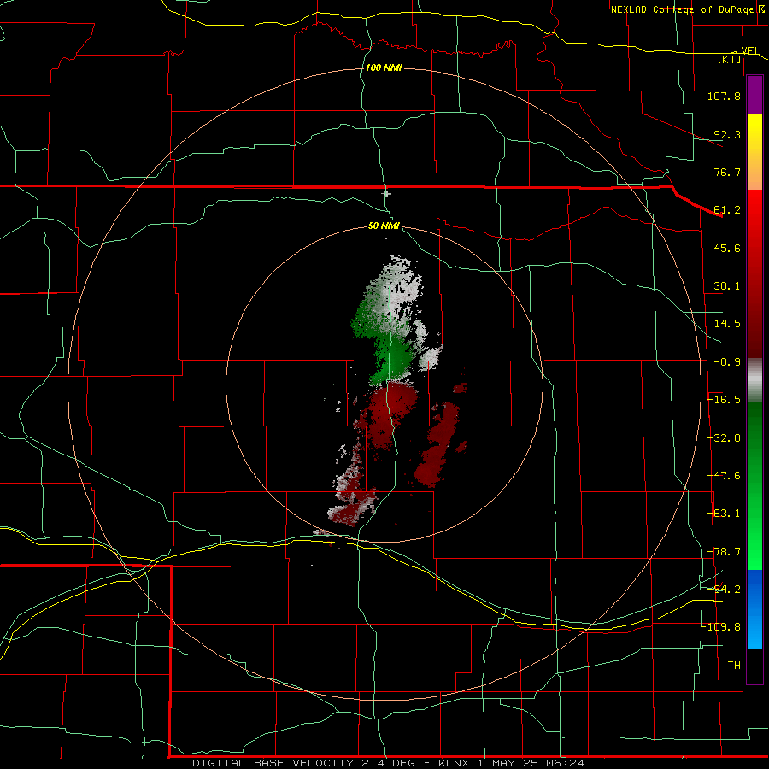Select the 45.6 scale value
The image size is (769, 769).
(727, 248)
